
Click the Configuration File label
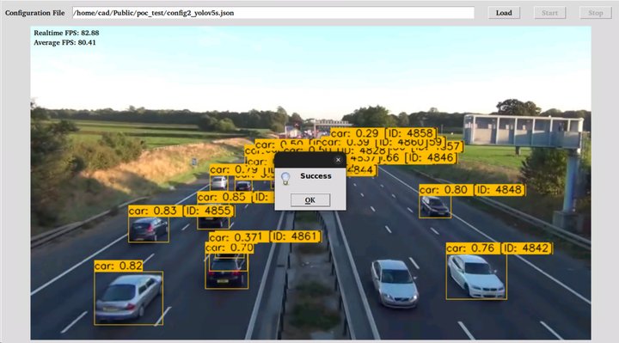pos(34,13)
